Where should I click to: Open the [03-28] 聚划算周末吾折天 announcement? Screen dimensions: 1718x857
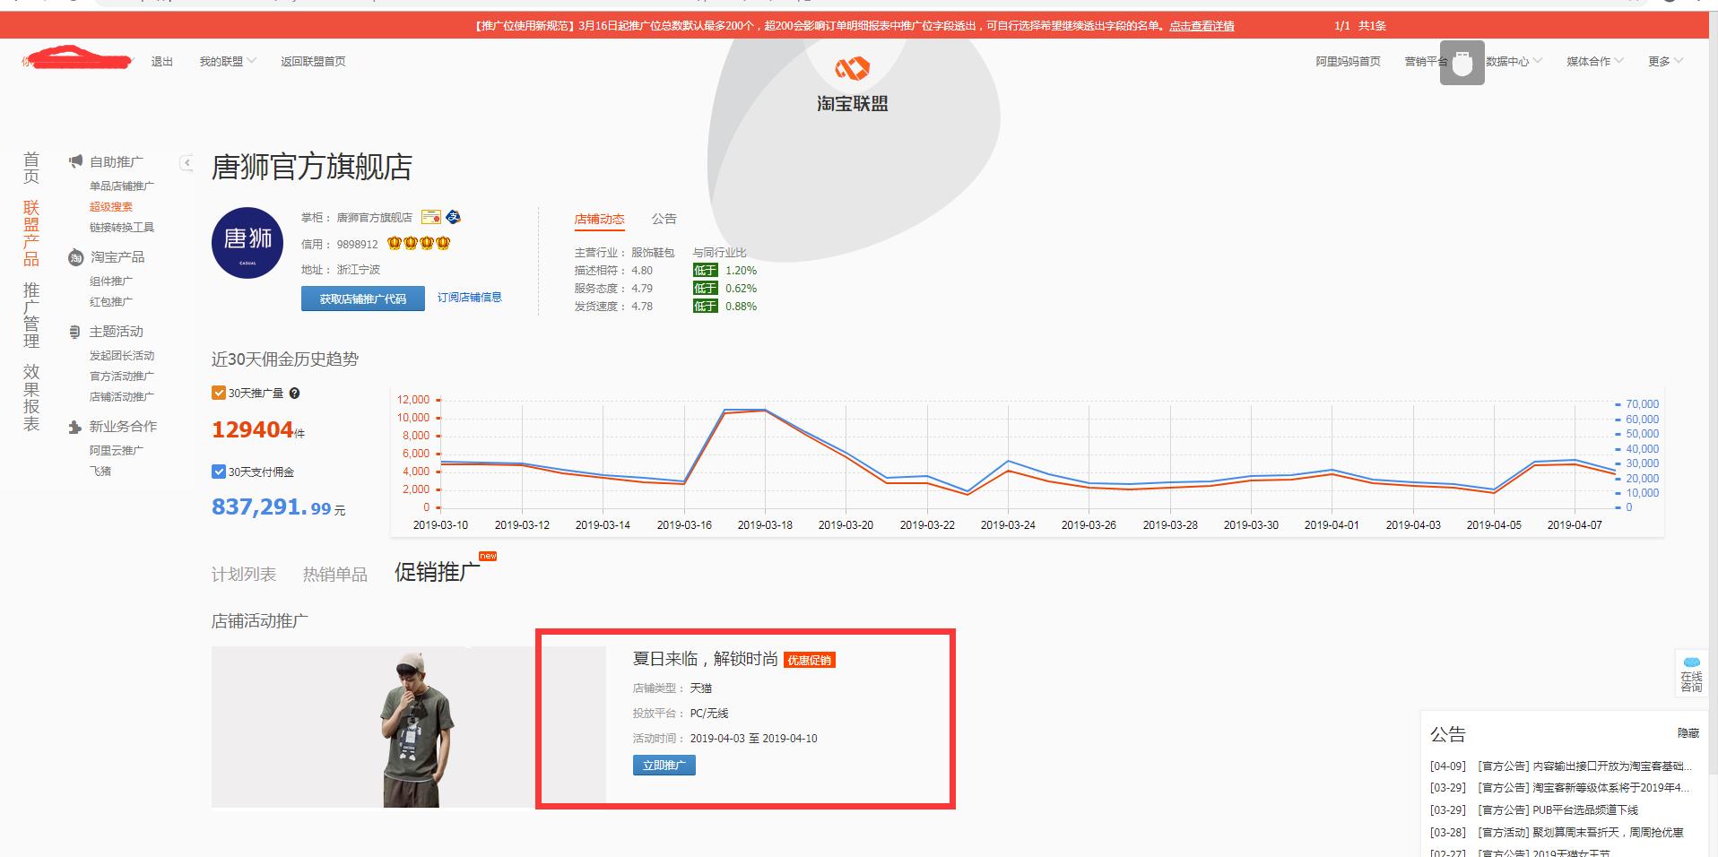pos(1557,833)
